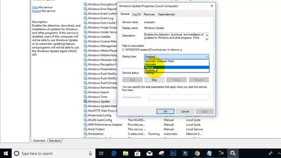The width and height of the screenshot is (281, 158).
Task: Click the Stop service button
Action: coord(154,80)
